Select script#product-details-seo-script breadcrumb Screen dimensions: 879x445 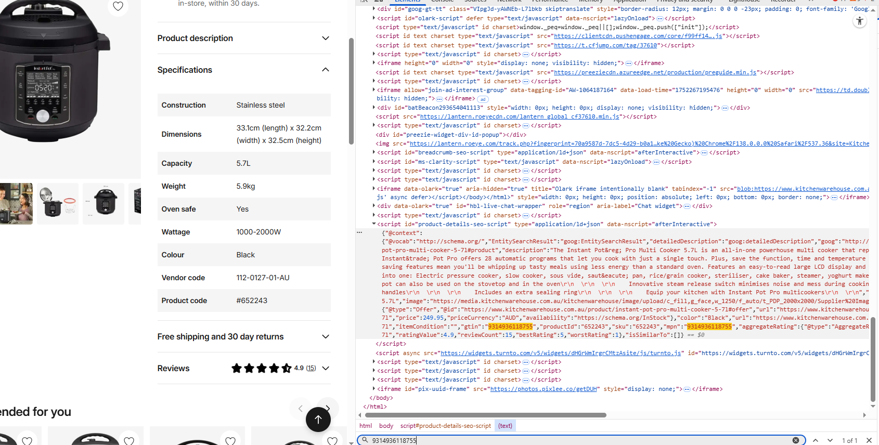446,426
